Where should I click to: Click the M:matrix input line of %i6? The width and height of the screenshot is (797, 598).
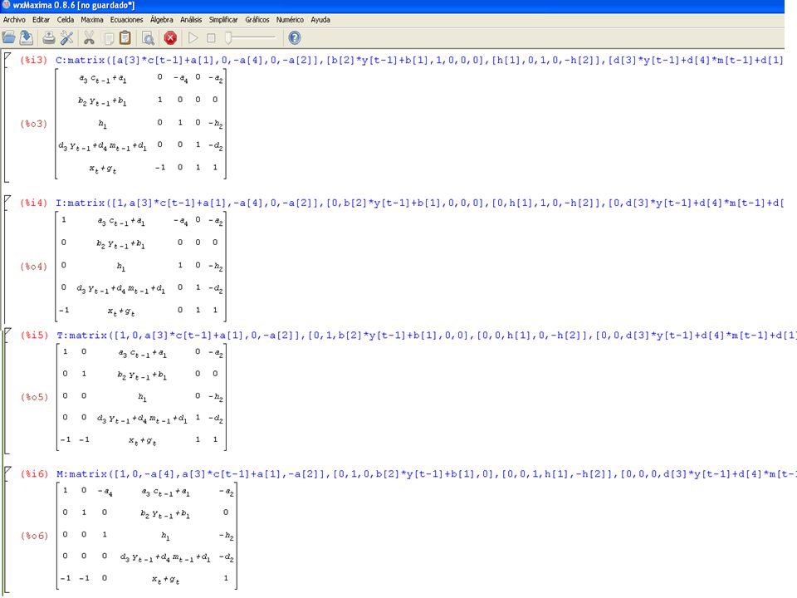[426, 474]
